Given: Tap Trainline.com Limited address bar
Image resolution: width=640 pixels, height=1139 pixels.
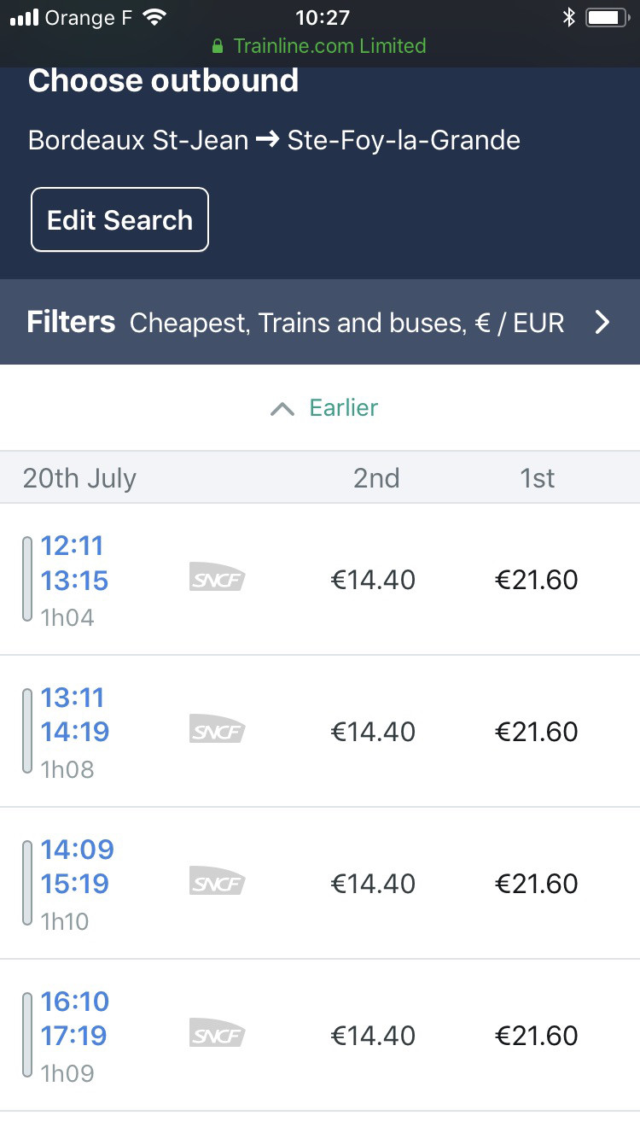Looking at the screenshot, I should click(x=318, y=46).
